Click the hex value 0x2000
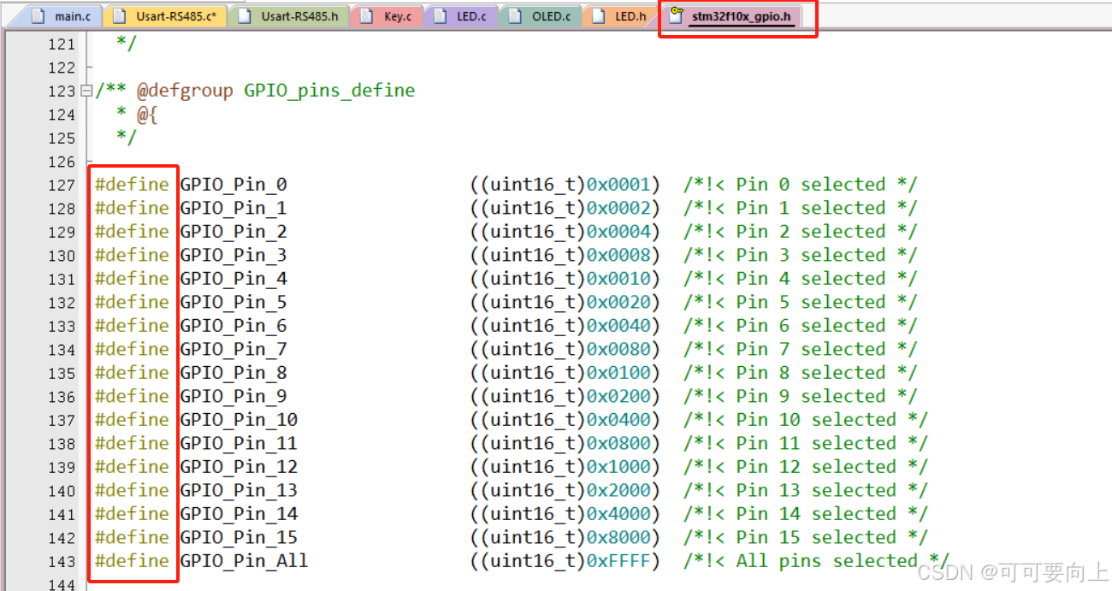Viewport: 1112px width, 591px height. pyautogui.click(x=618, y=490)
